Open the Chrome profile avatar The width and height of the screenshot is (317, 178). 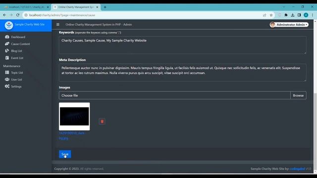tap(306, 15)
